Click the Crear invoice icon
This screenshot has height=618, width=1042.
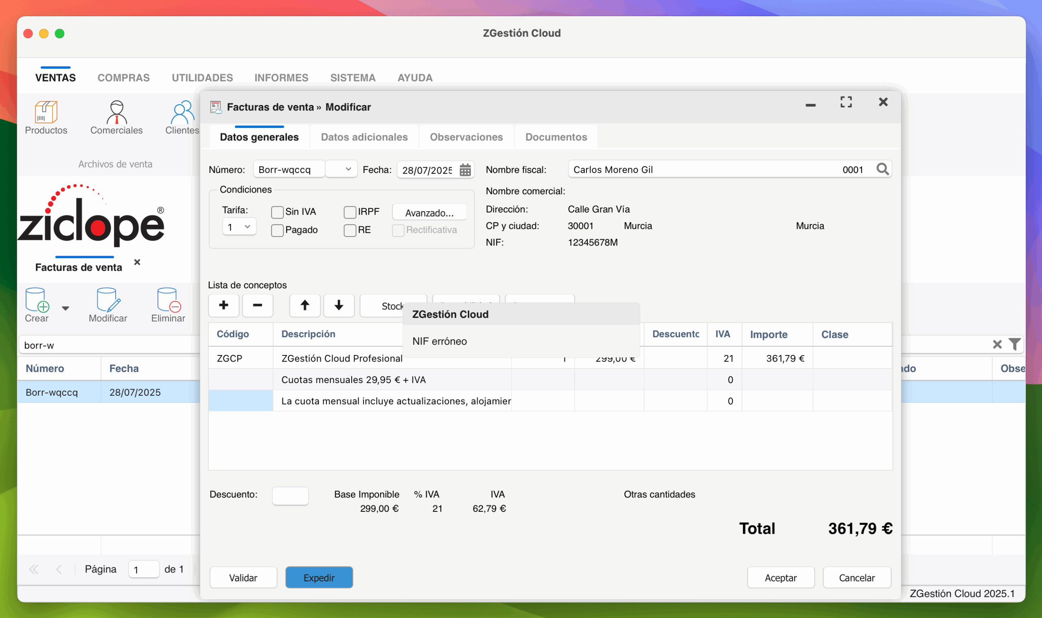(x=37, y=305)
